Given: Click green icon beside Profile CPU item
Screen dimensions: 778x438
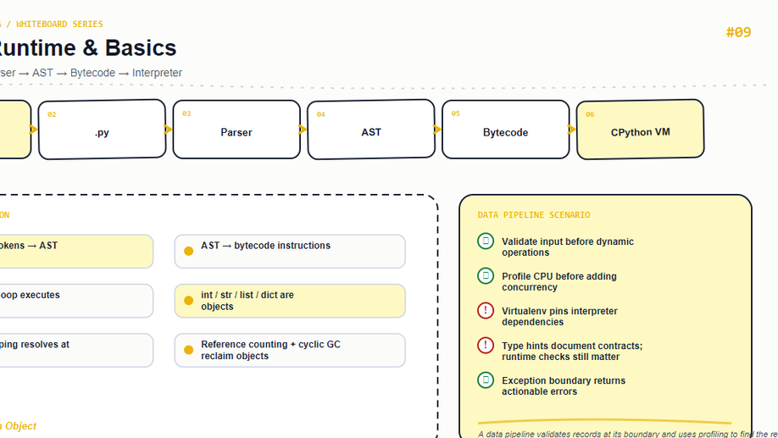Looking at the screenshot, I should pos(486,276).
